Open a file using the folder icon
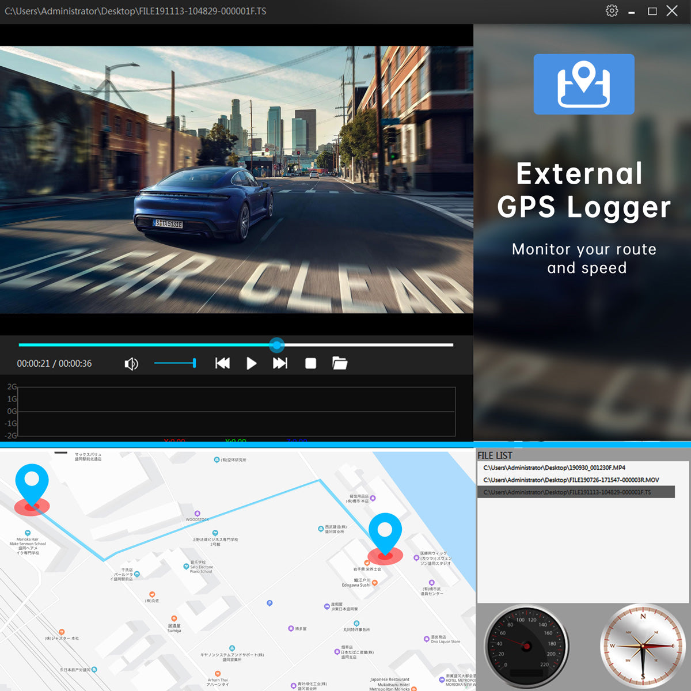The height and width of the screenshot is (691, 691). click(x=340, y=363)
